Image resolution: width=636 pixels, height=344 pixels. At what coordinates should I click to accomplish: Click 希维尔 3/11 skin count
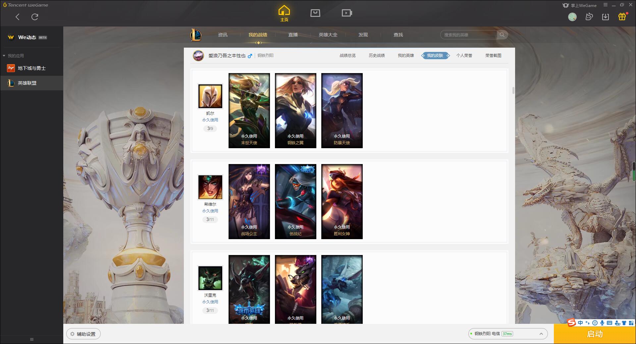[x=210, y=220]
